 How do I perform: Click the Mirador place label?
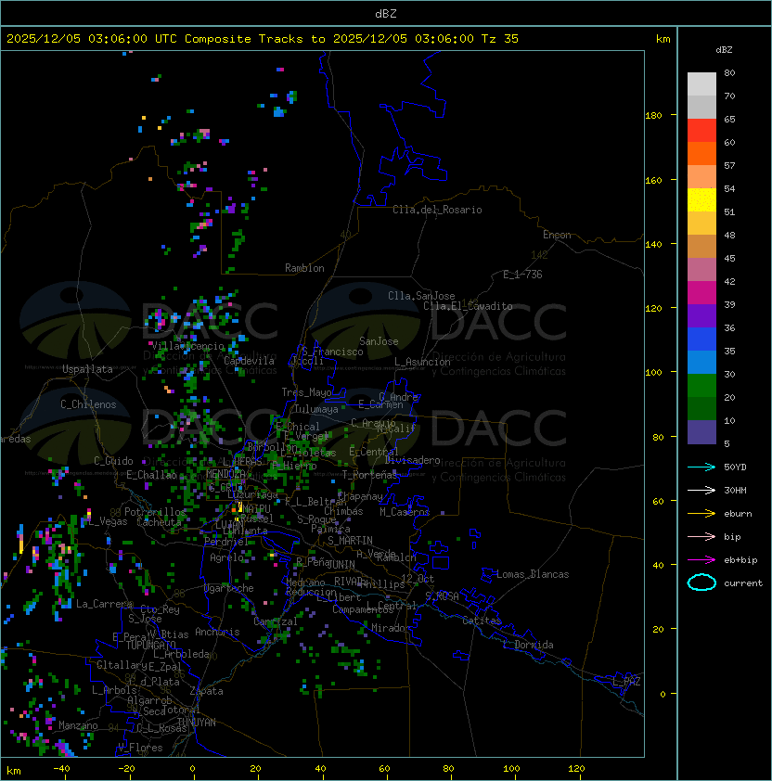[391, 628]
